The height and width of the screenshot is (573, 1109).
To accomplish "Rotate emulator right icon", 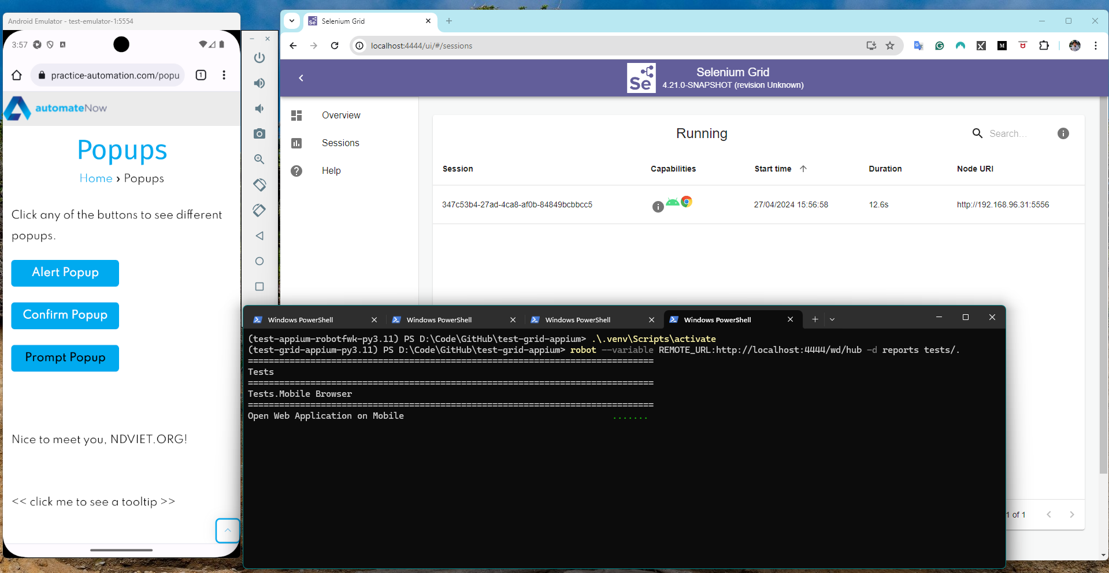I will click(259, 210).
